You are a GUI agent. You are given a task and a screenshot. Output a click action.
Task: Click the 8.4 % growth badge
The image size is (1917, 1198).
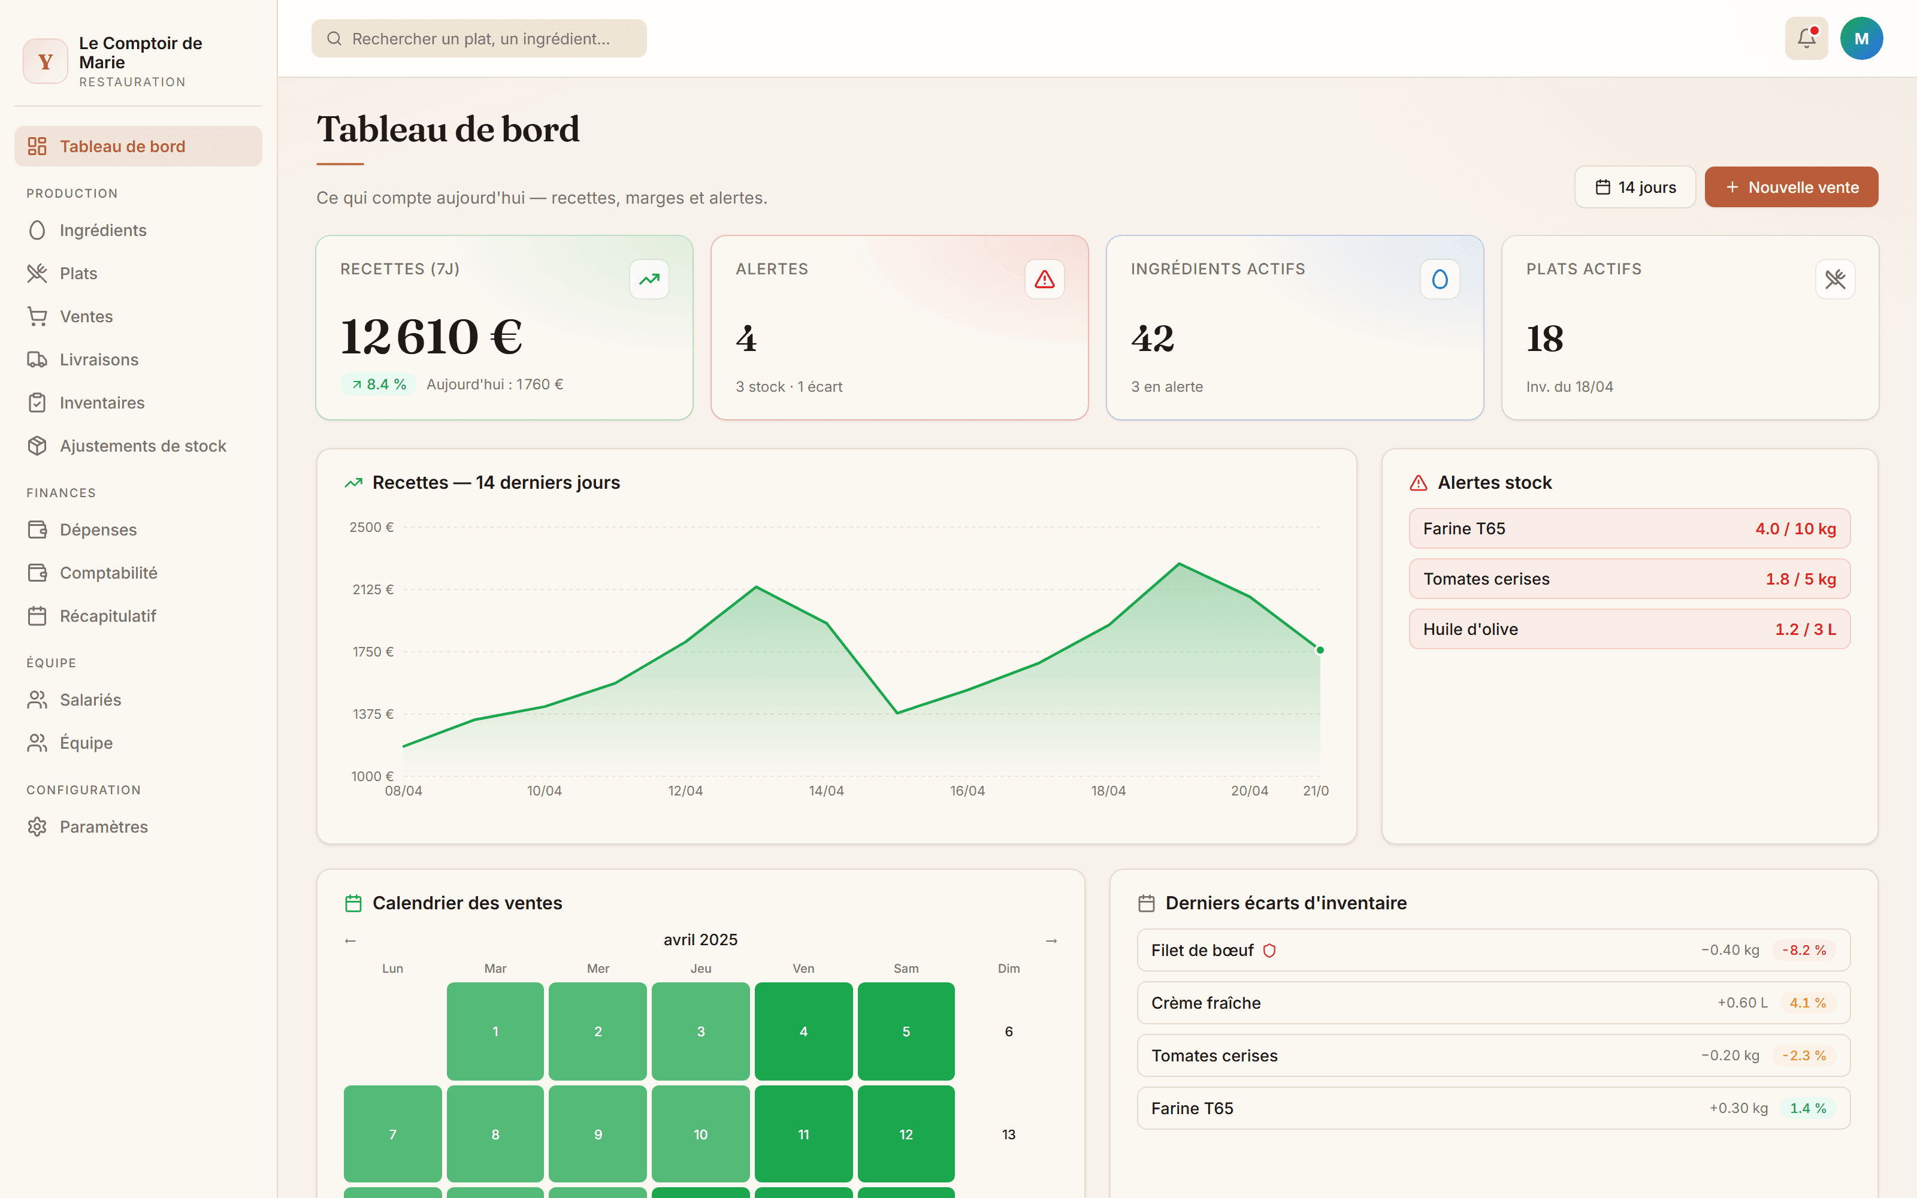pyautogui.click(x=379, y=385)
